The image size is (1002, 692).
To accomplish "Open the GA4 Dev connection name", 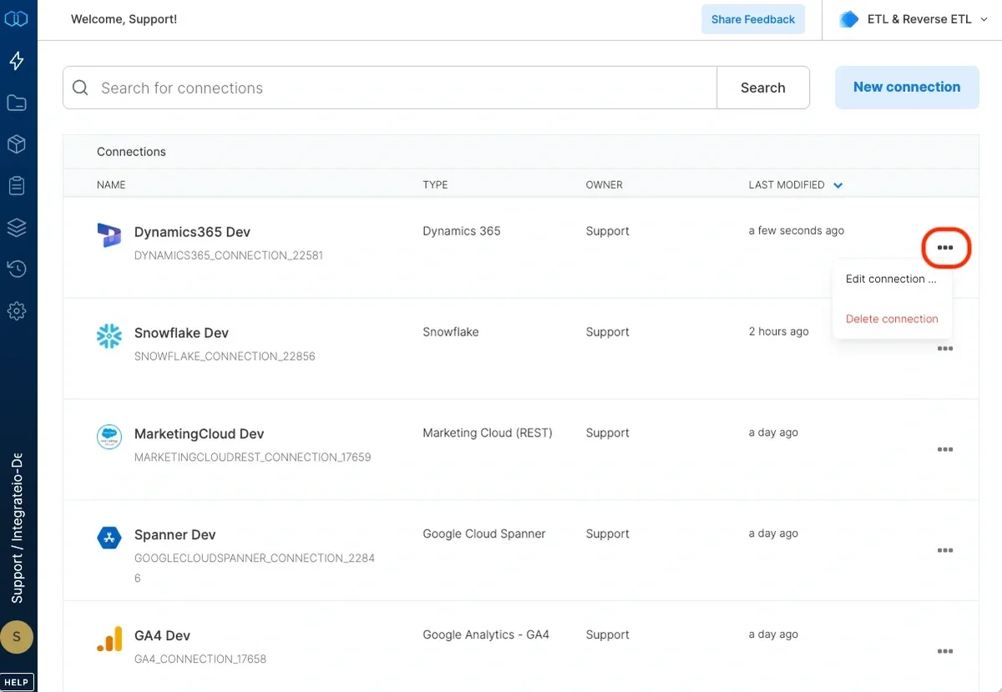I will [162, 636].
